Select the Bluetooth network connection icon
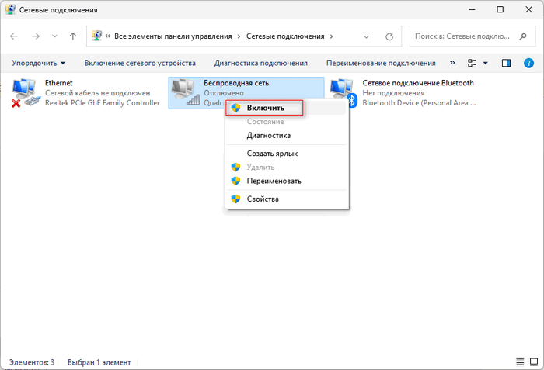 point(343,93)
